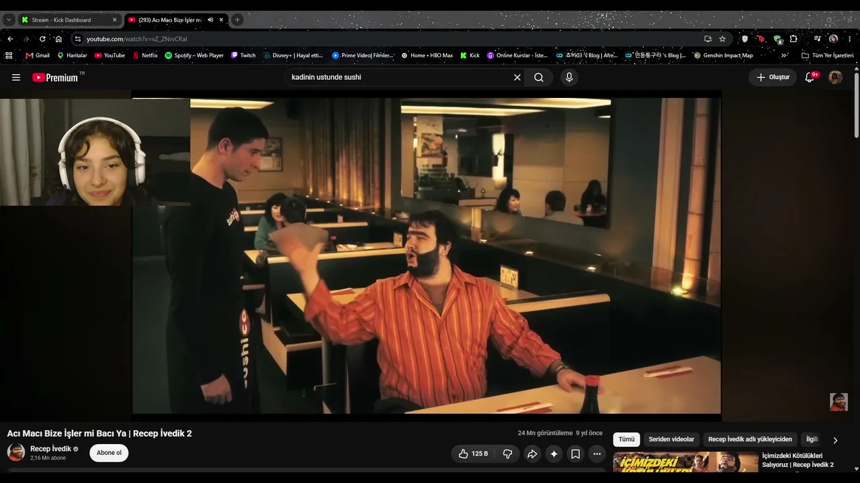Image resolution: width=860 pixels, height=483 pixels.
Task: Share the video via arrow icon
Action: [532, 453]
